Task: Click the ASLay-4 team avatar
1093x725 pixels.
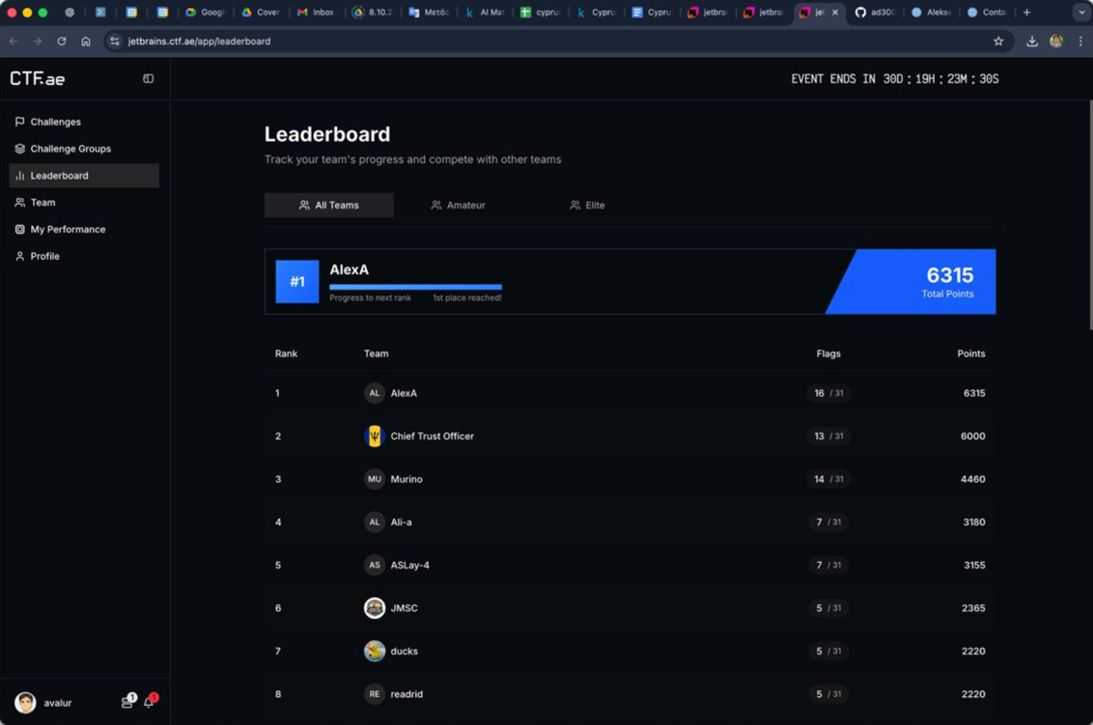Action: click(375, 566)
